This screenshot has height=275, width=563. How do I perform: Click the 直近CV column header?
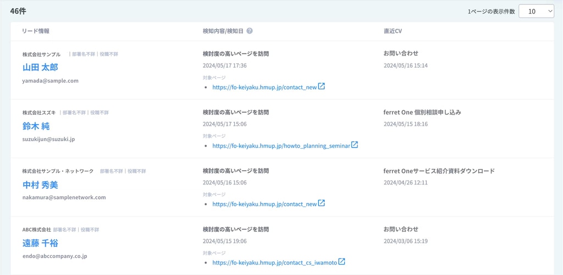click(x=393, y=31)
